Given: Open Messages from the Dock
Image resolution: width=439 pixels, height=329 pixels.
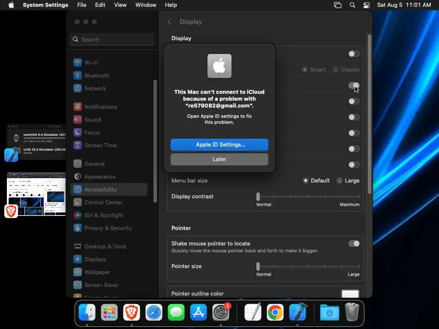Looking at the screenshot, I should pyautogui.click(x=176, y=312).
